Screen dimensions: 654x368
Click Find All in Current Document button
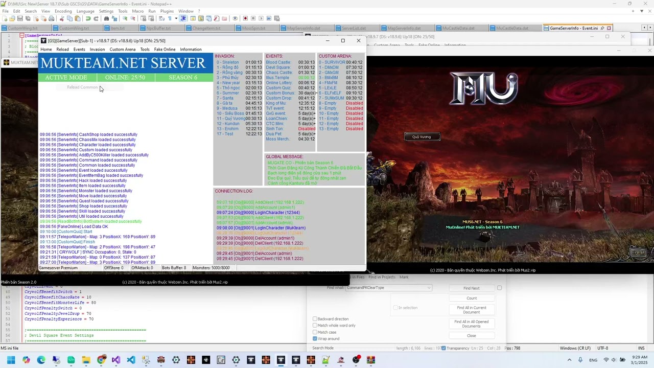pos(472,310)
